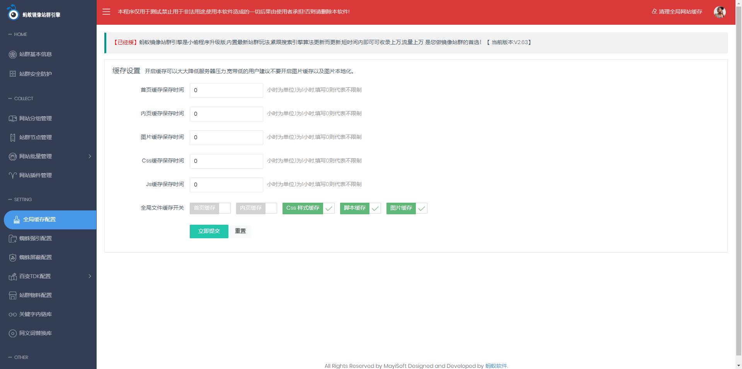This screenshot has width=742, height=369.
Task: Enable the 内页缓存 toggle
Action: pyautogui.click(x=256, y=208)
